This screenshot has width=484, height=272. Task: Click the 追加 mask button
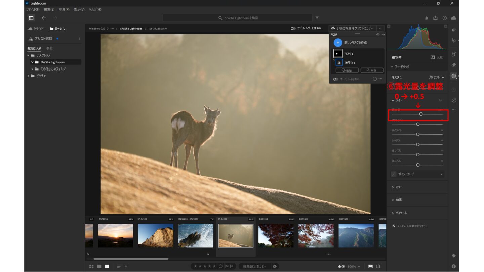click(x=347, y=70)
